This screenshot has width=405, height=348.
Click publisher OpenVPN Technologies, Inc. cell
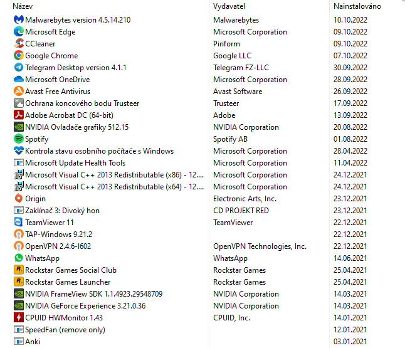click(x=260, y=246)
